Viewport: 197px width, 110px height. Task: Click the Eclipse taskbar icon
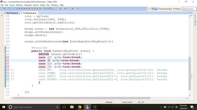coord(87,107)
